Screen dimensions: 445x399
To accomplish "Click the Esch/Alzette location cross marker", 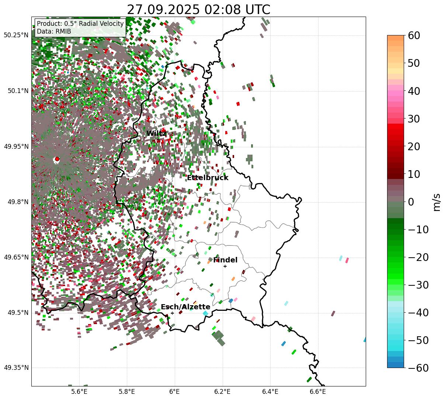I will [172, 313].
